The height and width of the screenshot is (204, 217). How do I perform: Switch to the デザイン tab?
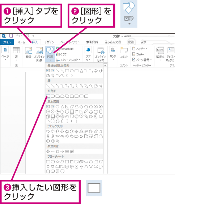tap(49, 42)
